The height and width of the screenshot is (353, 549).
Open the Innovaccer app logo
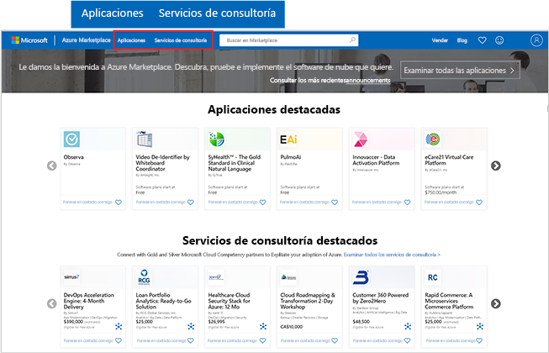point(361,139)
